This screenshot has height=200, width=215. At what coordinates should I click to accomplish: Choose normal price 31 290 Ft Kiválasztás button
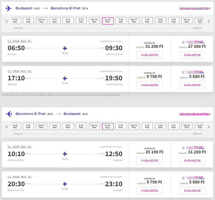(149, 55)
